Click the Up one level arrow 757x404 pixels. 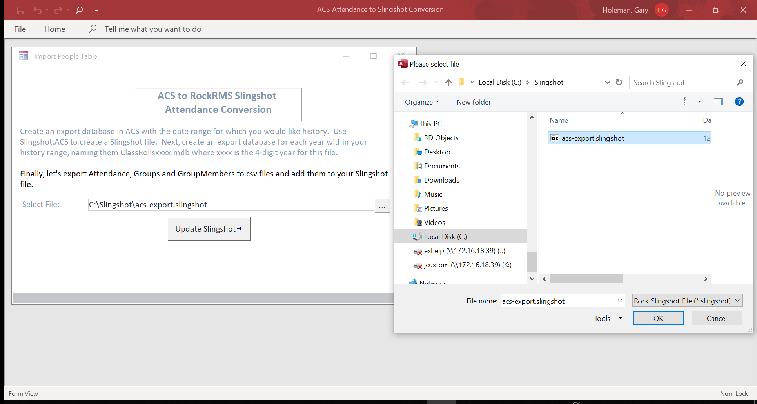pyautogui.click(x=449, y=82)
